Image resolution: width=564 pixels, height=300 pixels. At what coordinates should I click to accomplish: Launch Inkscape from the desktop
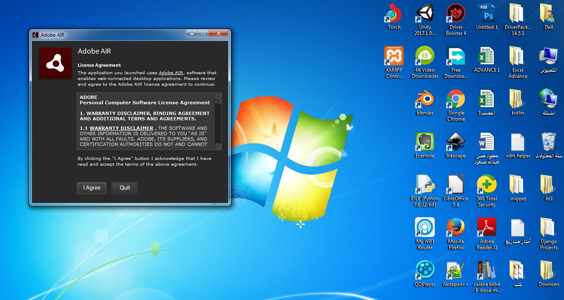tap(455, 141)
